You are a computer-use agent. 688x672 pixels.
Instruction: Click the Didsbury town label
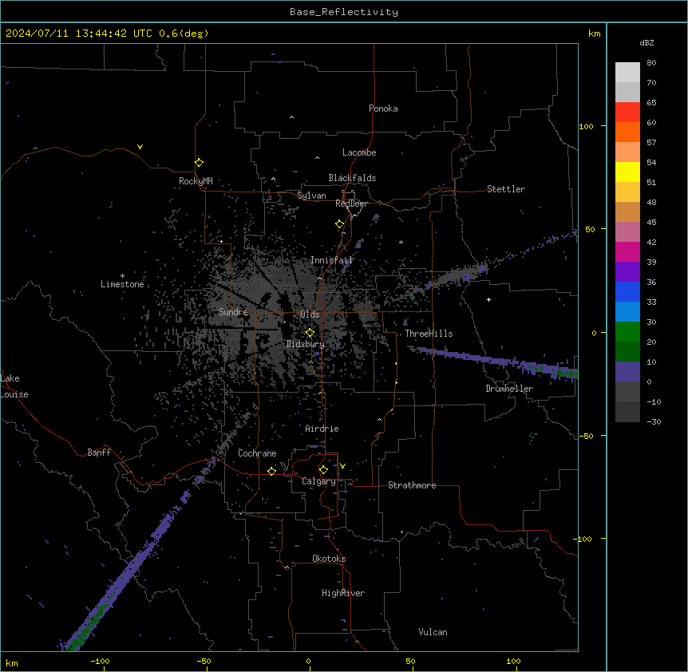[x=306, y=344]
